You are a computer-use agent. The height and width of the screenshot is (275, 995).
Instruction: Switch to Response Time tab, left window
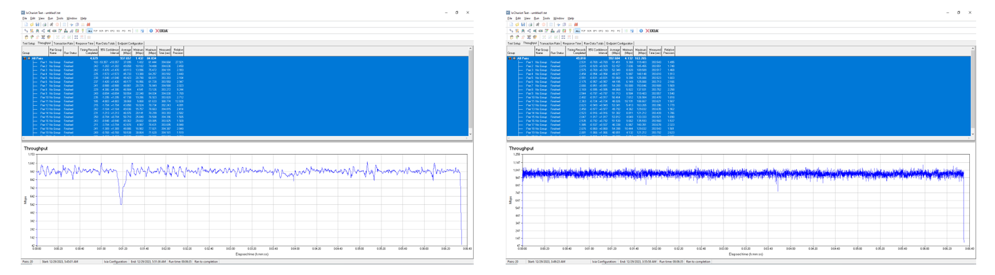(85, 43)
